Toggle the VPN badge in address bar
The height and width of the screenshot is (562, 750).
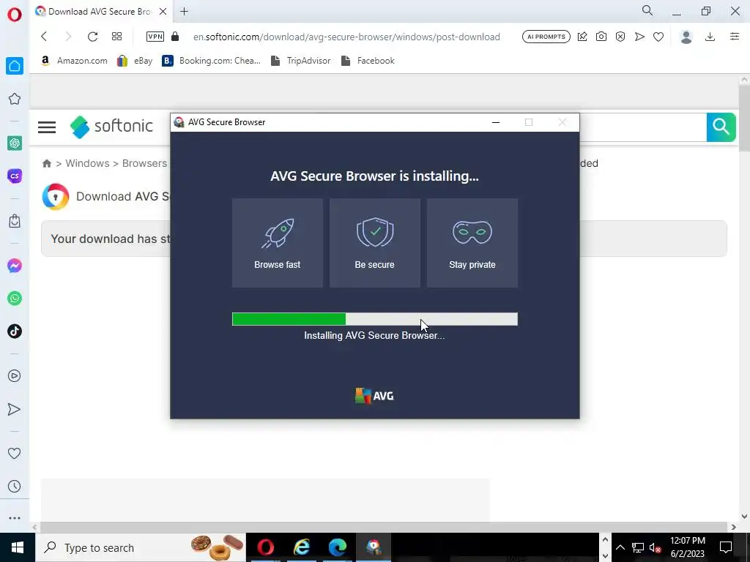[x=155, y=37]
